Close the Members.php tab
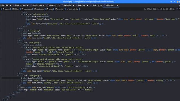The height and width of the screenshot is (101, 180). (x=28, y=5)
